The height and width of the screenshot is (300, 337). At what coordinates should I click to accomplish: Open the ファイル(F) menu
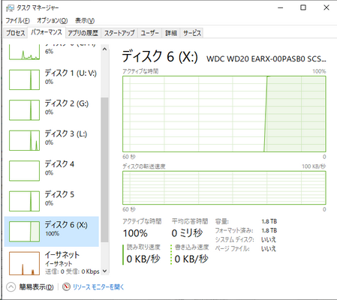[x=17, y=20]
